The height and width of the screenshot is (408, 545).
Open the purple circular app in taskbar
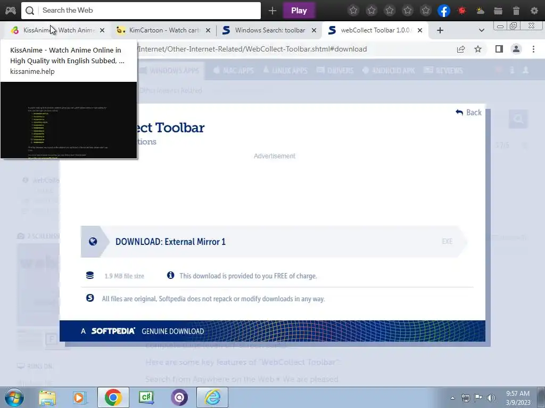pyautogui.click(x=179, y=397)
